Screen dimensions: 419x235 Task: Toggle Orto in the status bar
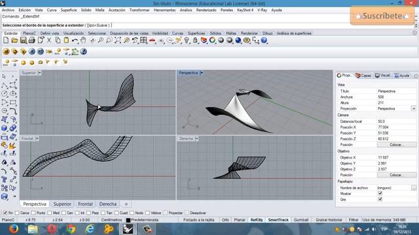click(225, 220)
